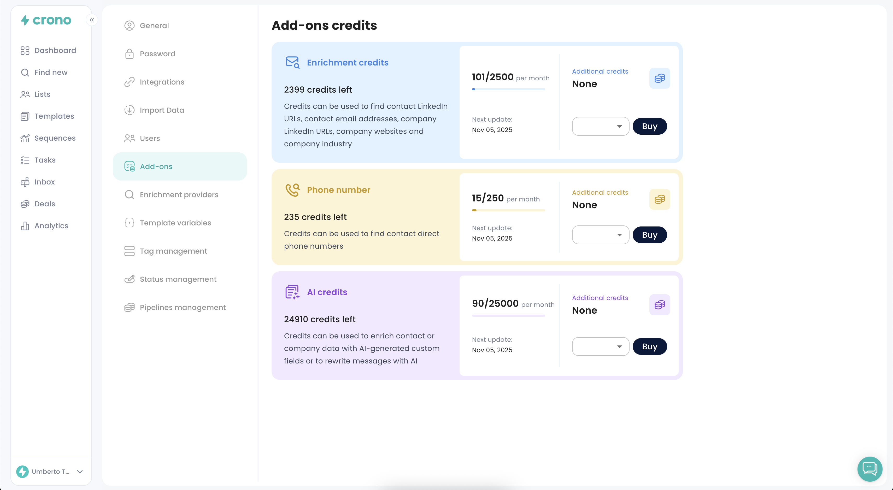Open the live chat support bubble

869,469
